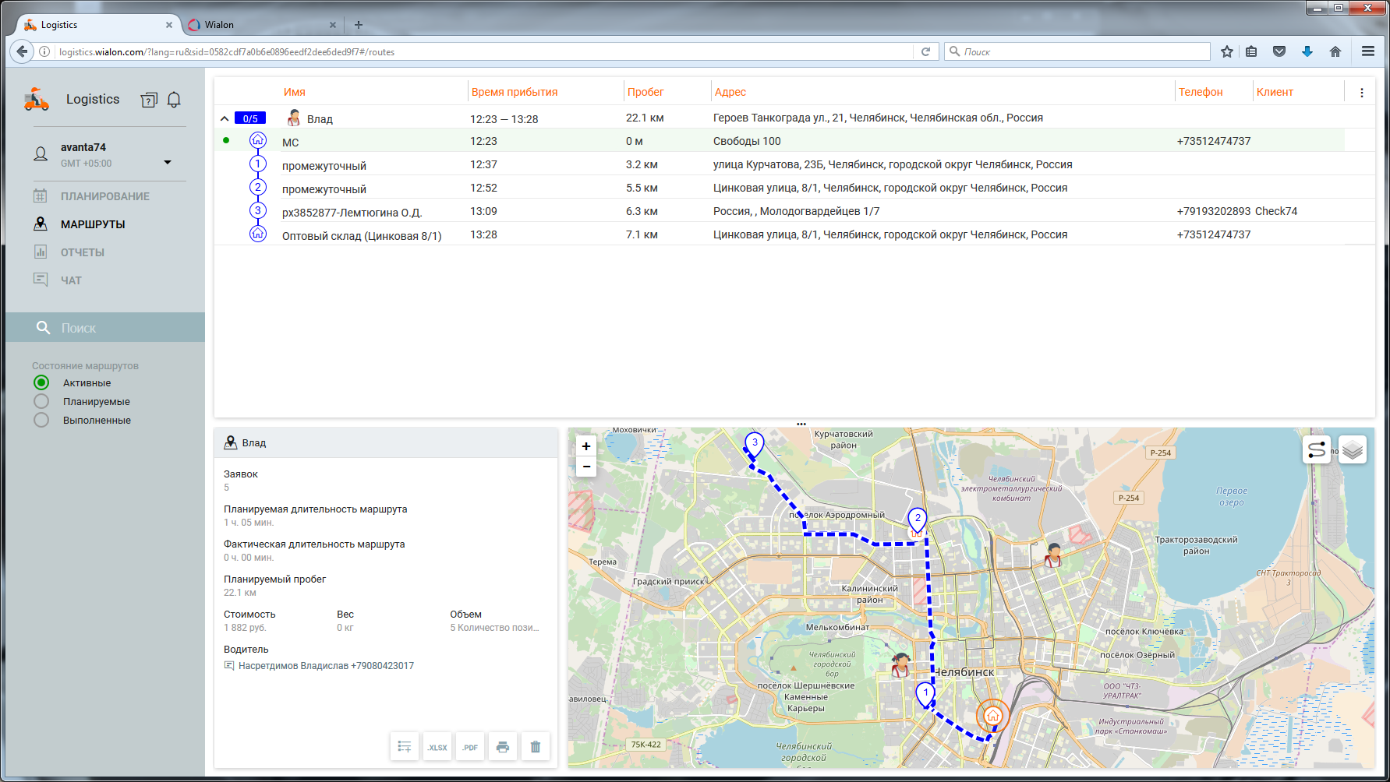Screen dimensions: 1390x782
Task: Export the route as XLSX
Action: click(x=437, y=747)
